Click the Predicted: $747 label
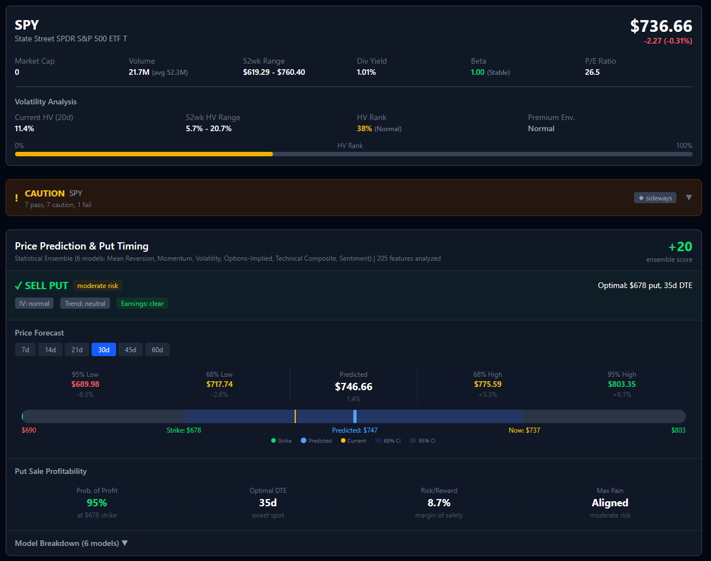Screen dimensions: 711x561 354,430
